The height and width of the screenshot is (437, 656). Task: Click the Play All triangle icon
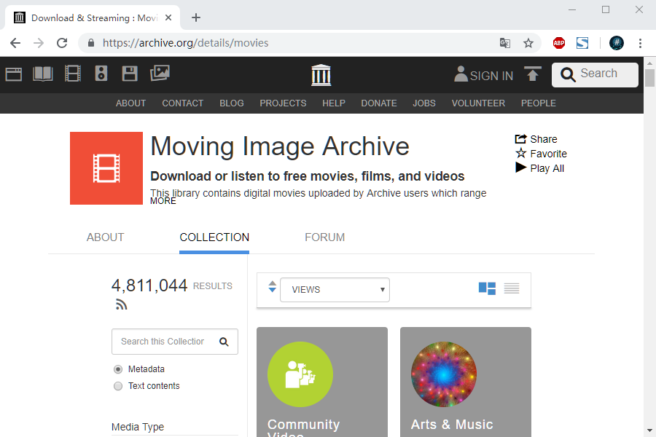pyautogui.click(x=521, y=168)
